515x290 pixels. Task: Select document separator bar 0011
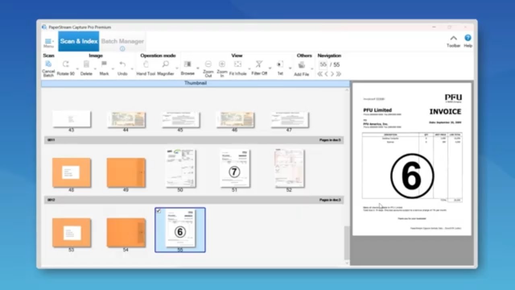click(194, 140)
